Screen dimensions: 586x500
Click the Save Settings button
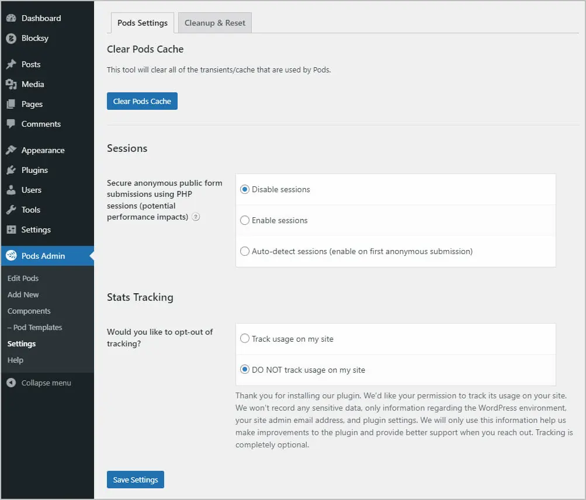(x=136, y=480)
